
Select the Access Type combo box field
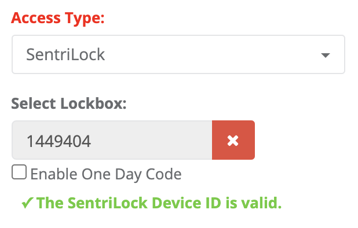178,54
